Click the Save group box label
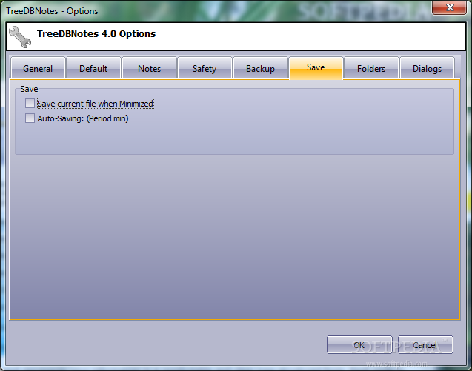Screen dimensions: 472x371 pyautogui.click(x=29, y=89)
